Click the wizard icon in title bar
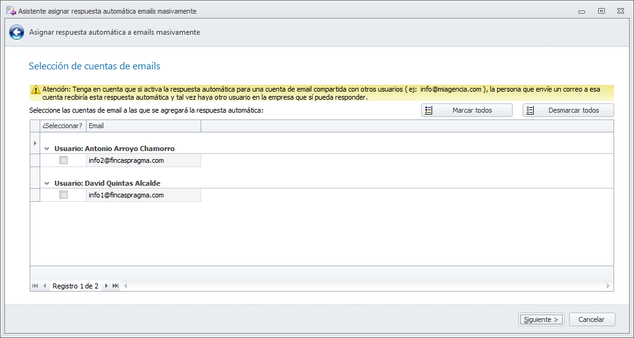Viewport: 634px width, 338px height. tap(11, 11)
